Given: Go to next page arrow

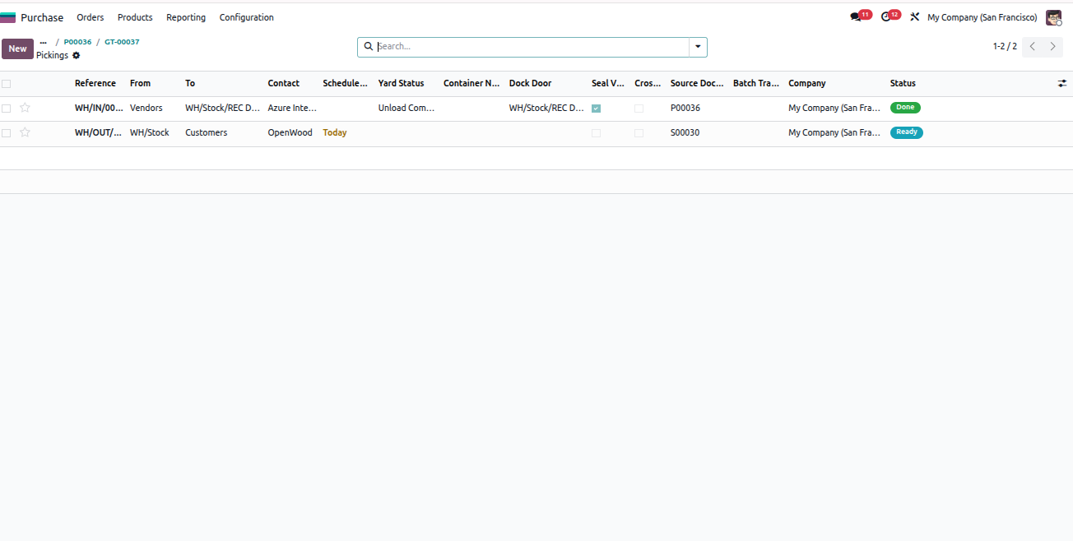Looking at the screenshot, I should click(1053, 47).
